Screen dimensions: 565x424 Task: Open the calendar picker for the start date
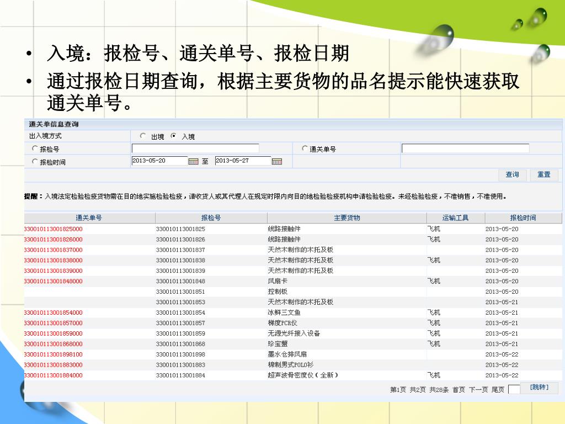pyautogui.click(x=194, y=162)
